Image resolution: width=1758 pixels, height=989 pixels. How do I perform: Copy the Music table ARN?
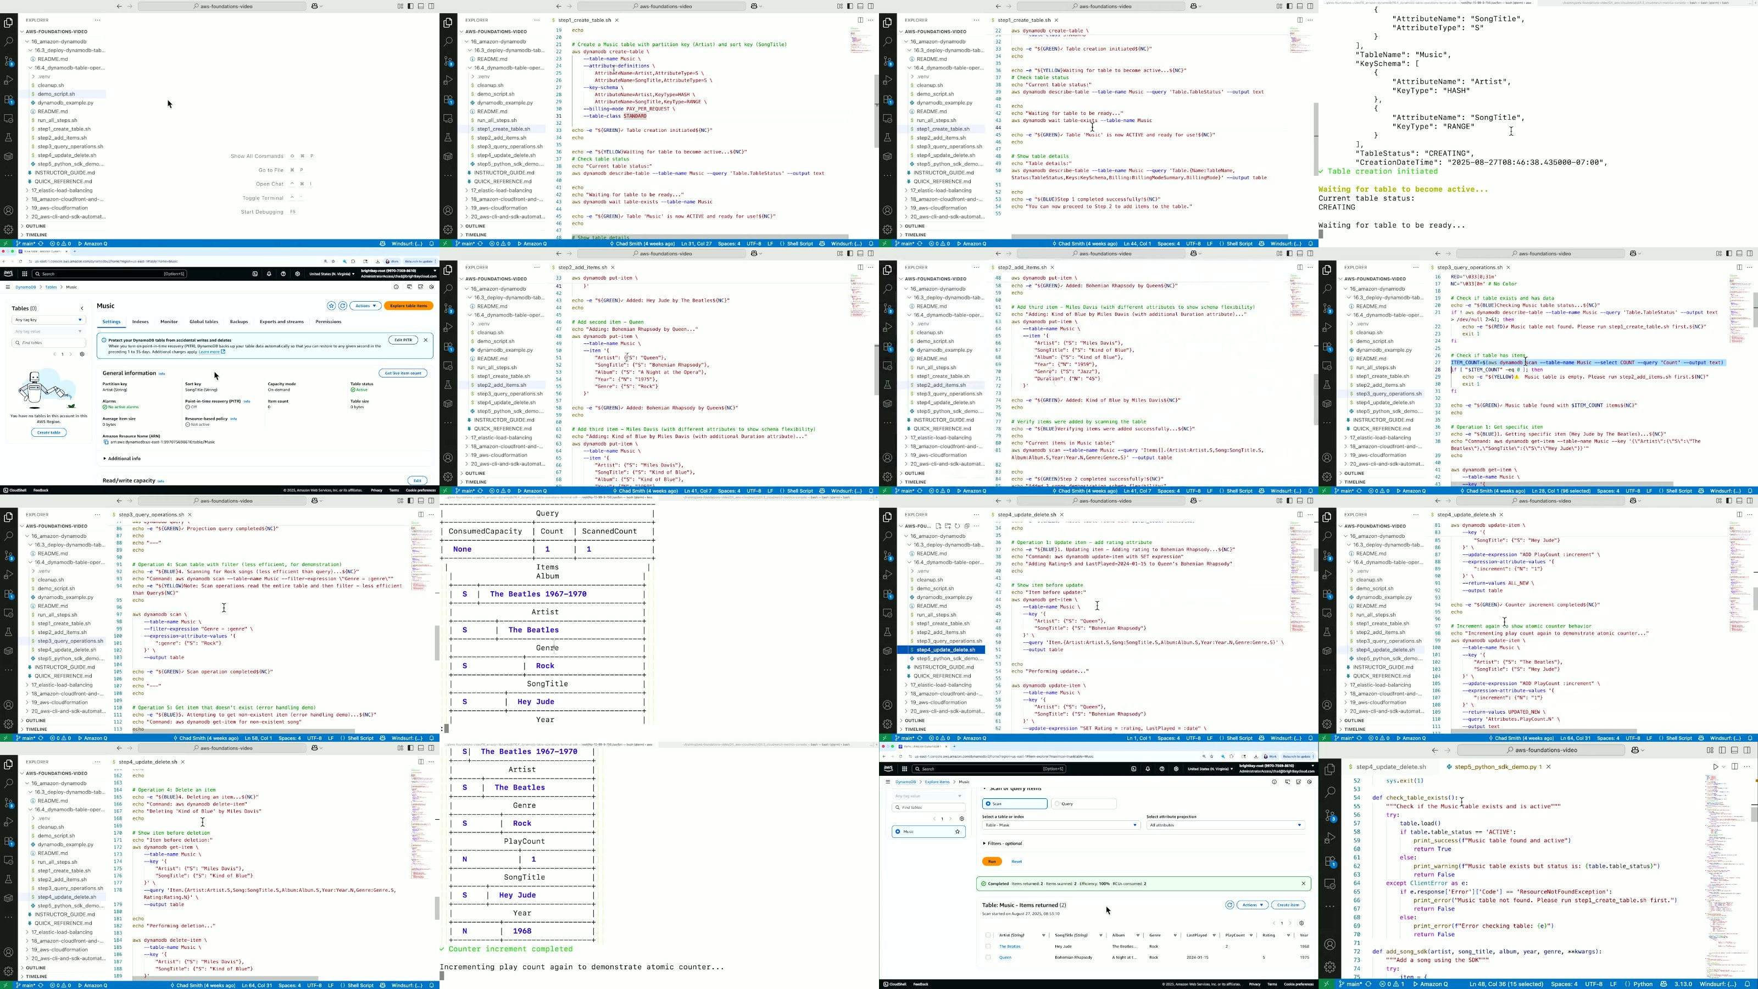tap(106, 442)
